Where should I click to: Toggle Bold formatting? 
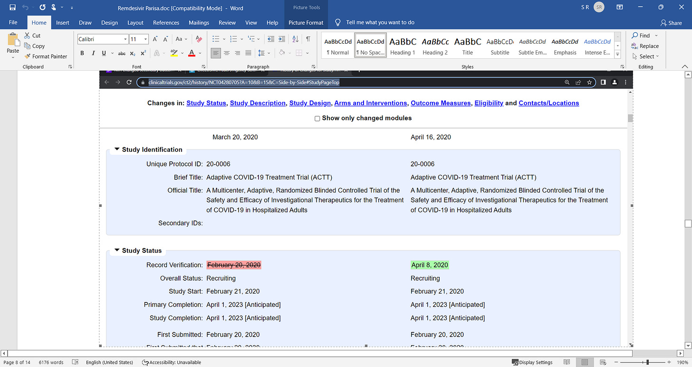coord(82,53)
